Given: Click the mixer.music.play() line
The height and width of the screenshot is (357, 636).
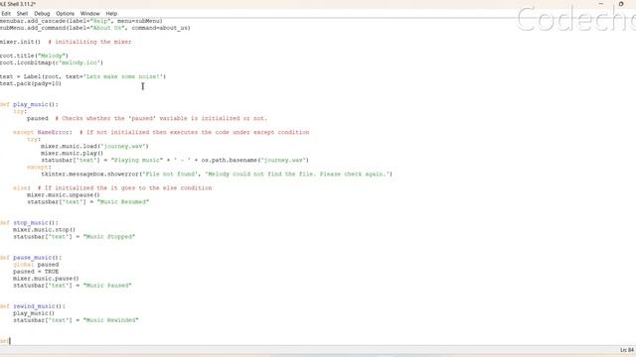Looking at the screenshot, I should [72, 153].
